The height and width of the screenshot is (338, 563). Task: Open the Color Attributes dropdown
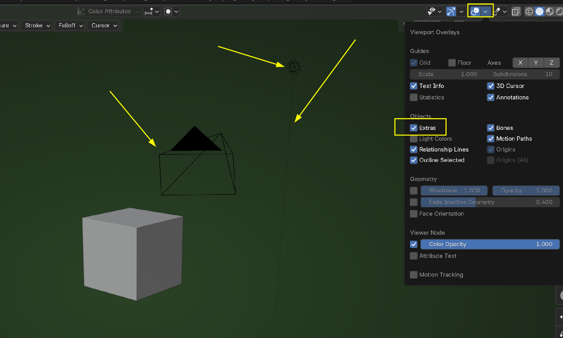(109, 11)
